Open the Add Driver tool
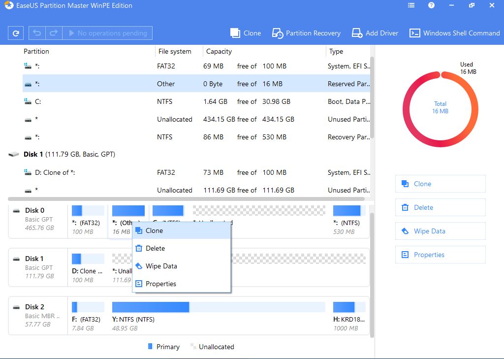The height and width of the screenshot is (359, 504). pos(375,33)
